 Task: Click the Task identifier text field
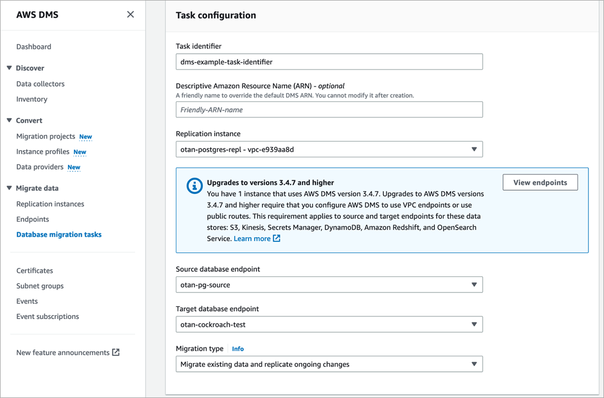pos(329,62)
